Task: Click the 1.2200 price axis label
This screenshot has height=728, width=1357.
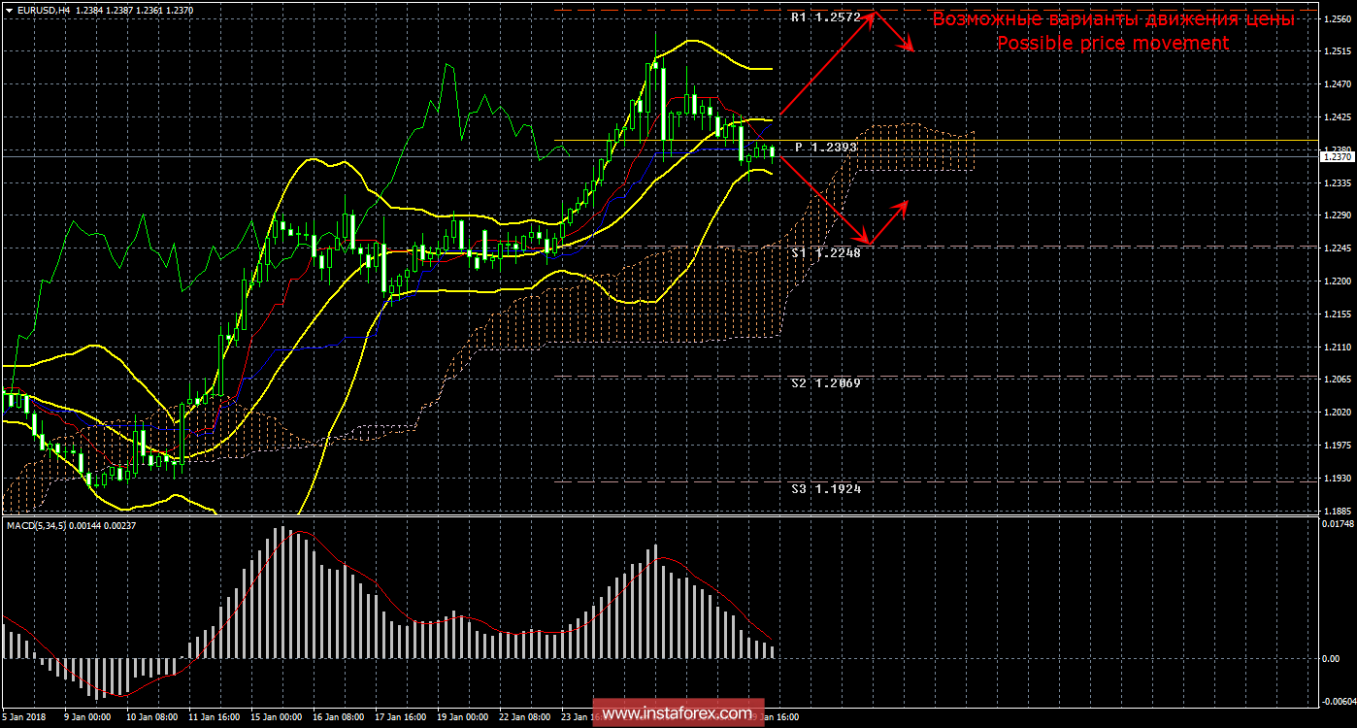Action: 1337,281
